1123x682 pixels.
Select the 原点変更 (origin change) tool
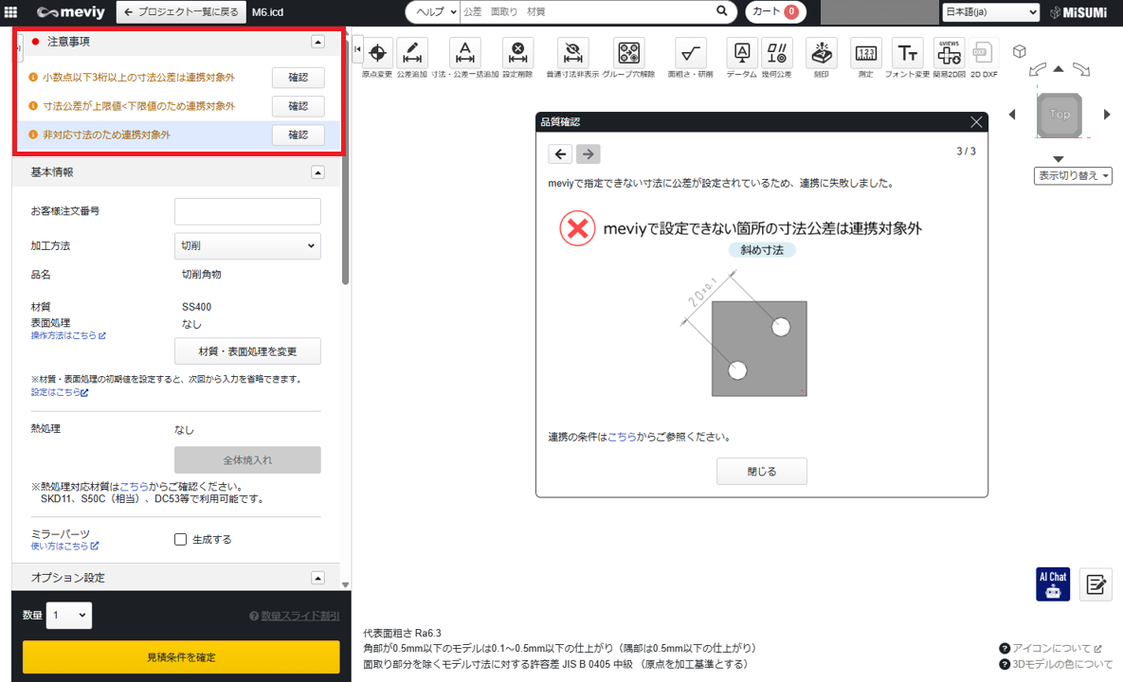[x=378, y=54]
